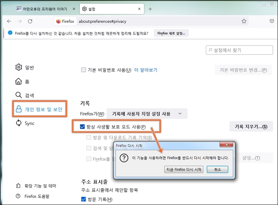278x205 pixels.
Task: Select the 설정 tab
Action: [112, 9]
